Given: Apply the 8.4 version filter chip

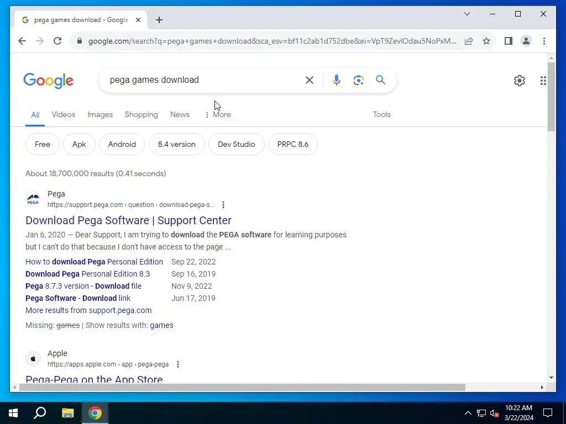Looking at the screenshot, I should tap(176, 144).
